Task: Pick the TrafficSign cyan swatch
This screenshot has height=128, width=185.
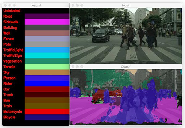Action: (47, 56)
